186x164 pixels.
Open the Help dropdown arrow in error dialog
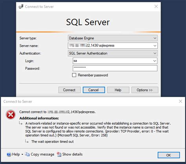point(22,155)
